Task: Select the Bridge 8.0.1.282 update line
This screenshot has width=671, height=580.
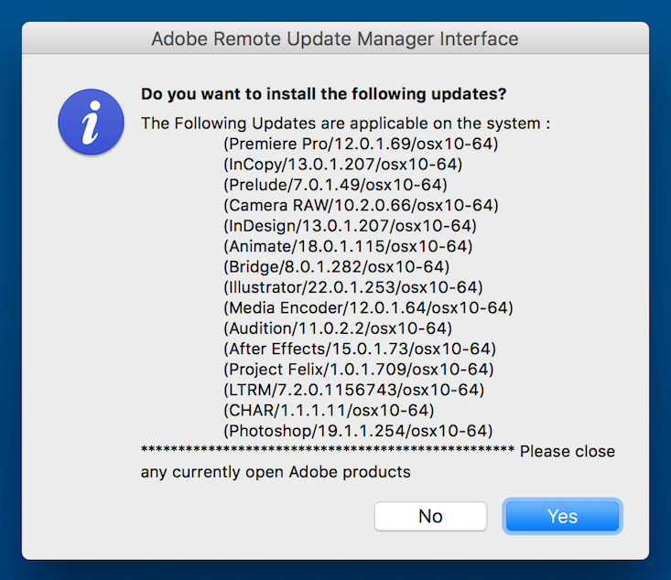Action: click(x=336, y=267)
